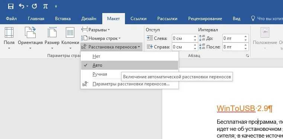The height and width of the screenshot is (139, 283).
Task: Decrease the После spacing value
Action: pyautogui.click(x=245, y=49)
